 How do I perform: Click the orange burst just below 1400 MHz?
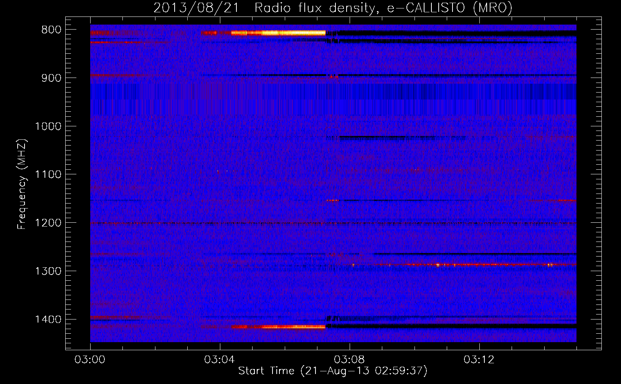[279, 327]
